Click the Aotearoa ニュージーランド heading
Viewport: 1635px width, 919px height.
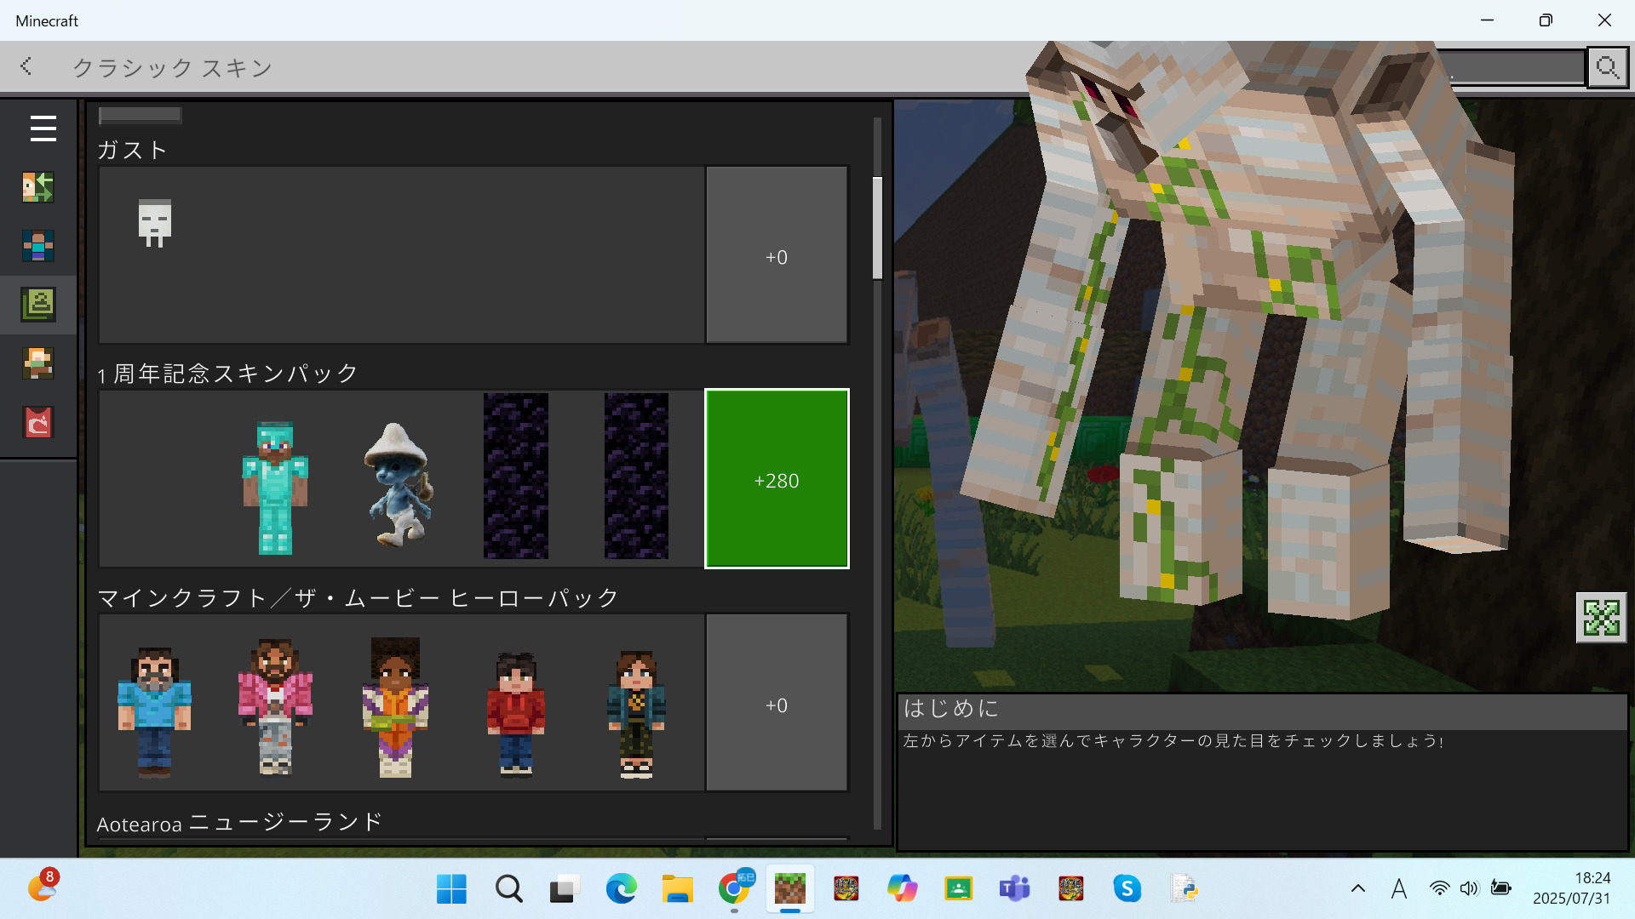[239, 823]
